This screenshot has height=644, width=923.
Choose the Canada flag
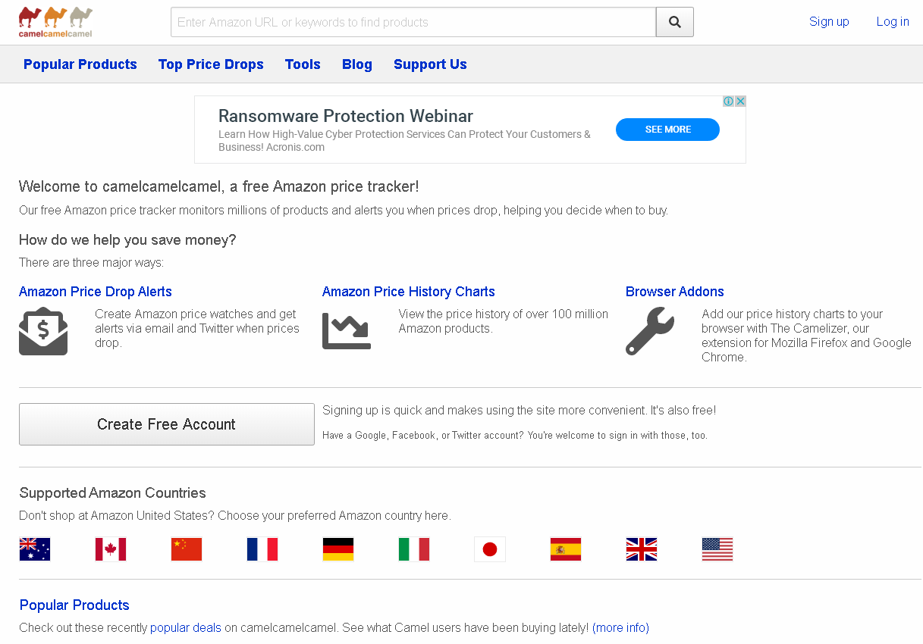(111, 549)
